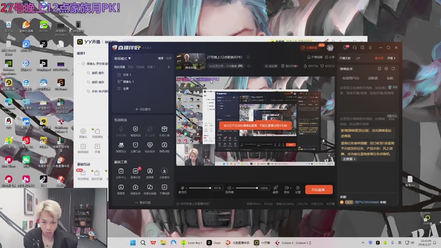Open Windows Start menu on taskbar
Viewport: 441px width, 248px height.
pyautogui.click(x=133, y=242)
